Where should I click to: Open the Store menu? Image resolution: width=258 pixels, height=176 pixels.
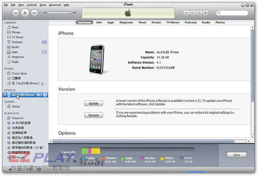coord(43,5)
